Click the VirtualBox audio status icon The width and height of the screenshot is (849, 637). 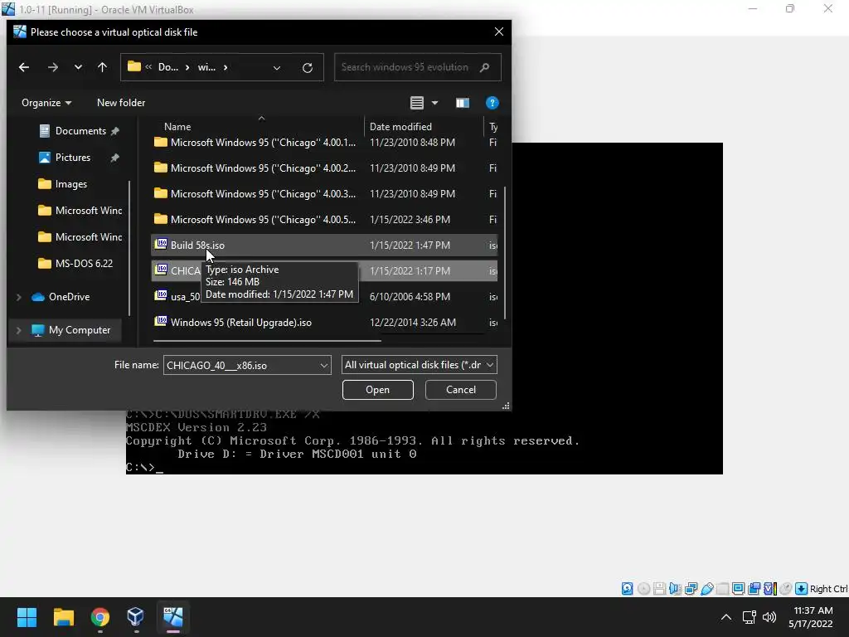[x=675, y=589]
